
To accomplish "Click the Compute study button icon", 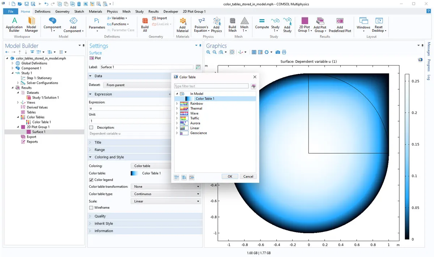I will [262, 21].
